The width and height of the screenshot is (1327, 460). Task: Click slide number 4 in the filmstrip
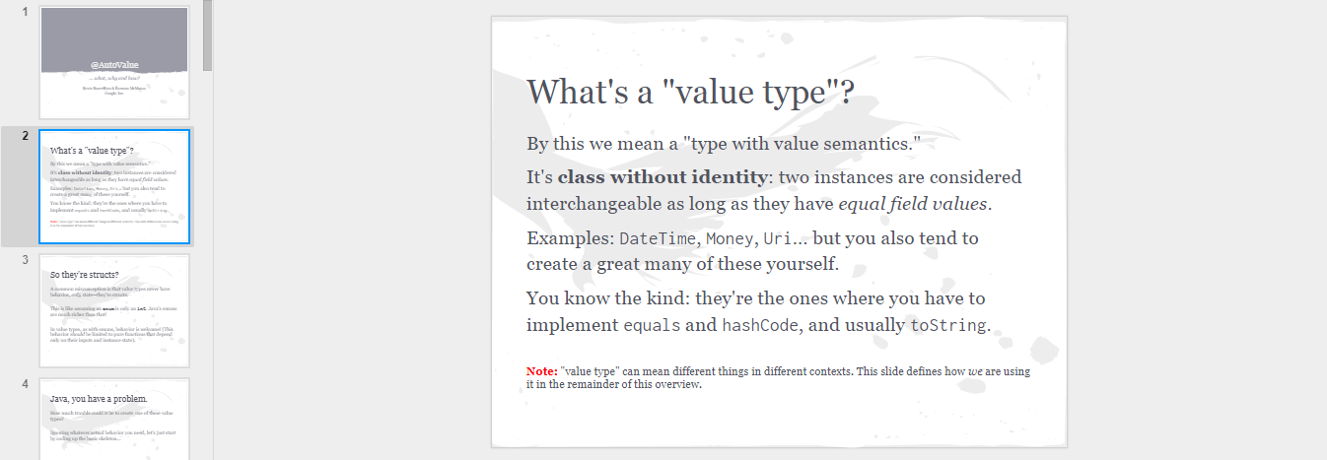pos(25,384)
